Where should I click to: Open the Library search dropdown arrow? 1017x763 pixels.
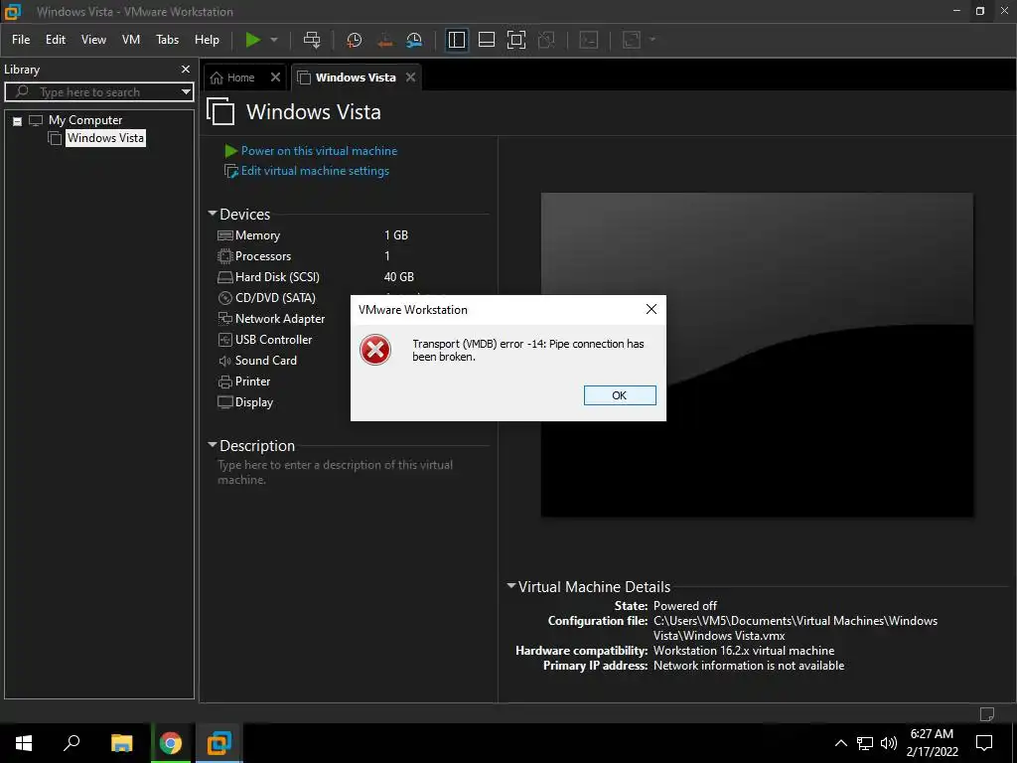coord(186,92)
